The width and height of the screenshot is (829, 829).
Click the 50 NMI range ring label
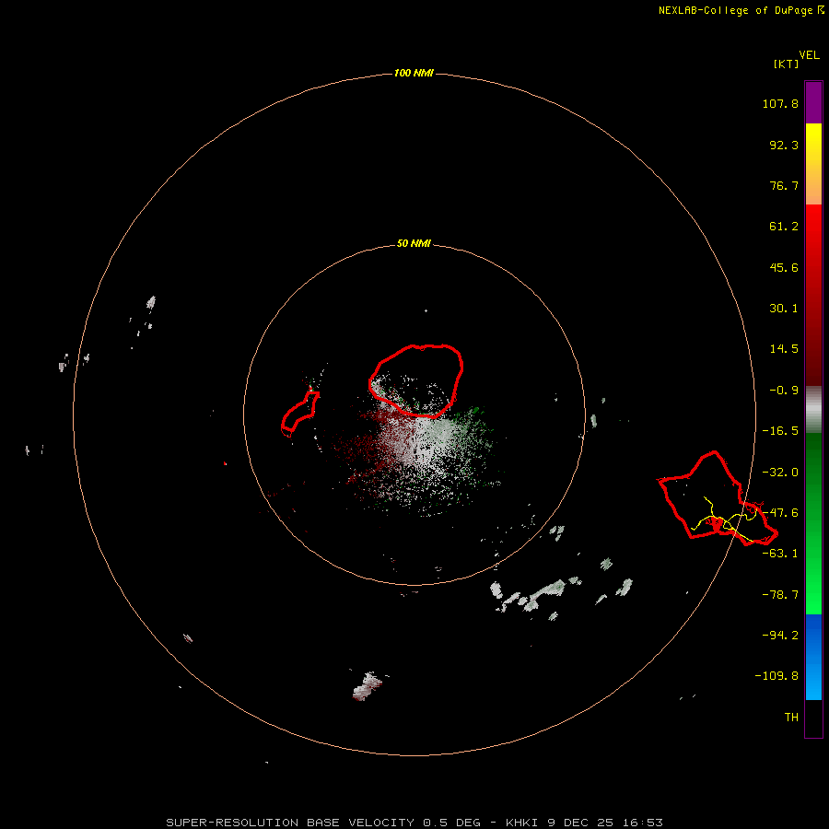tap(414, 243)
